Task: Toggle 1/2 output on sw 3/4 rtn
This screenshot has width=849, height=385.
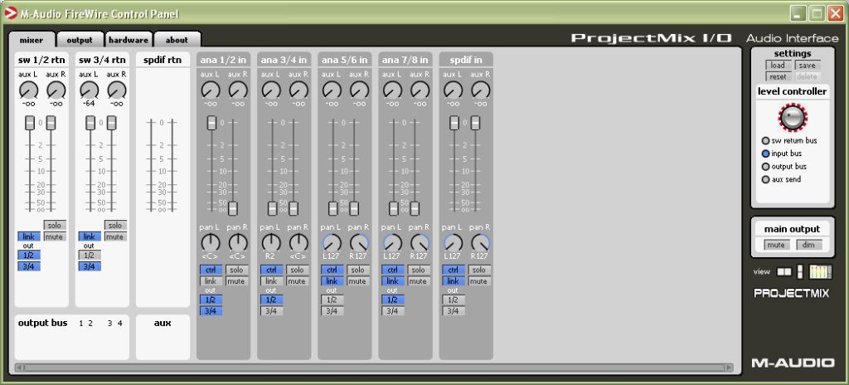Action: click(x=90, y=255)
